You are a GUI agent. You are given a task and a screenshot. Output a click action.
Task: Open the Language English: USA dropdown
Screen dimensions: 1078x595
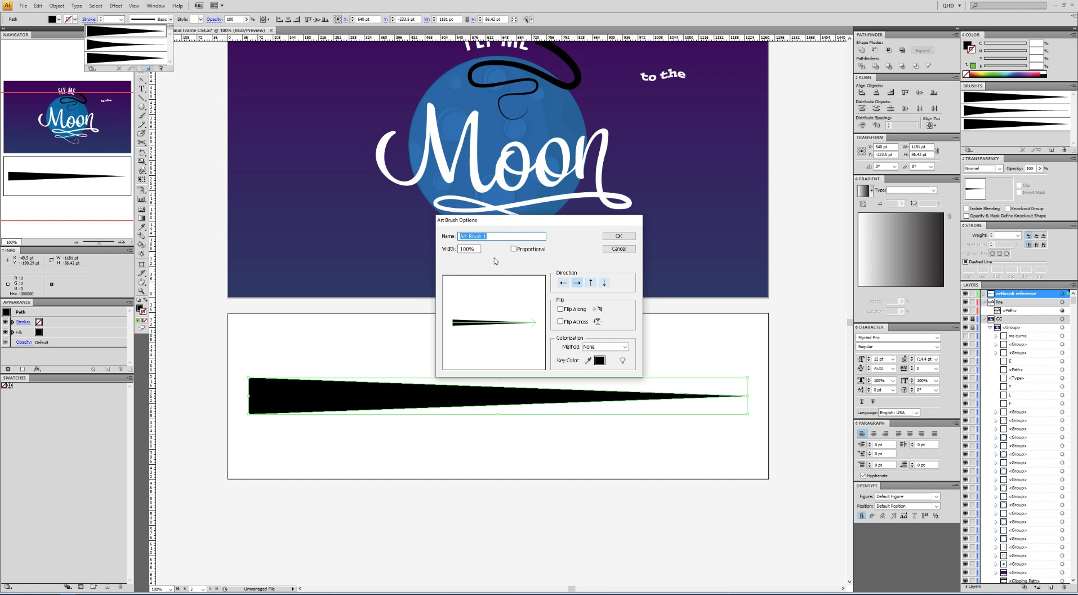coord(899,412)
